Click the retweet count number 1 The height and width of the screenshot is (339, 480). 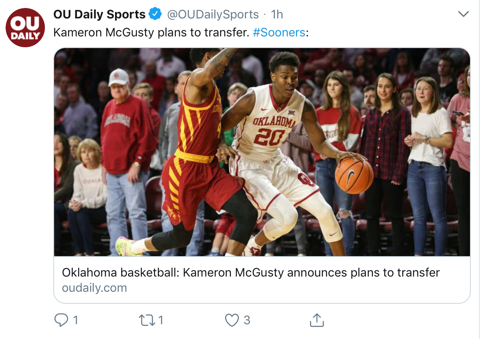click(161, 320)
